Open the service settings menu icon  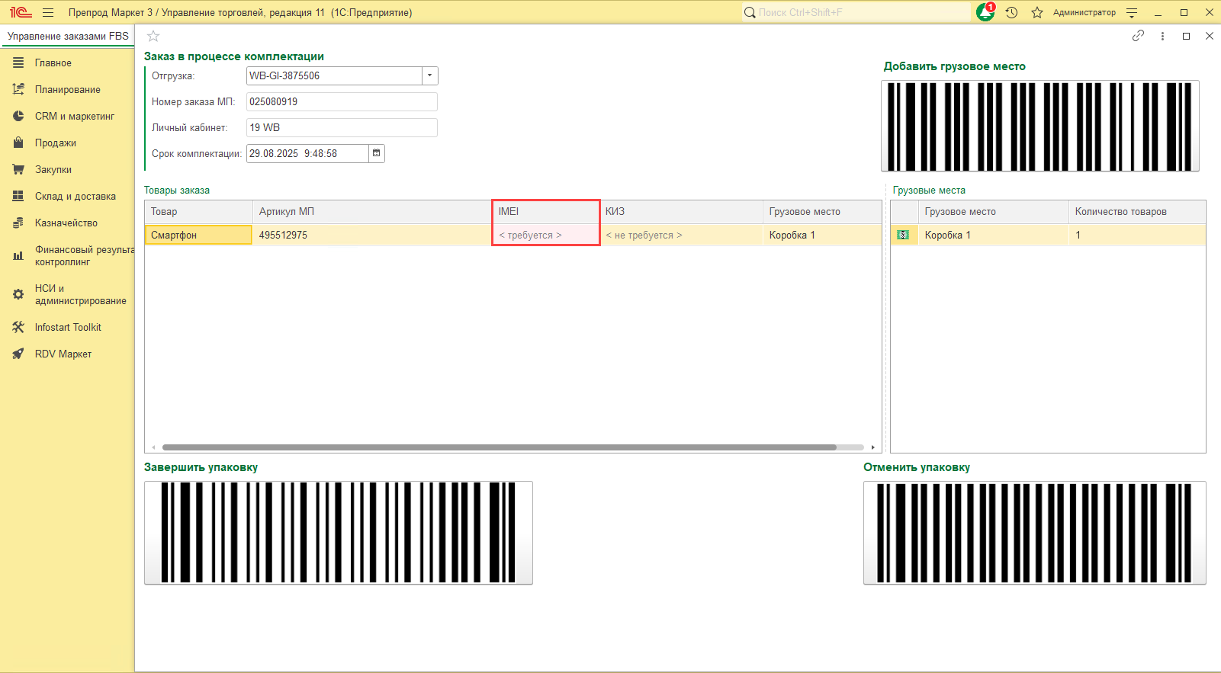click(x=1132, y=12)
